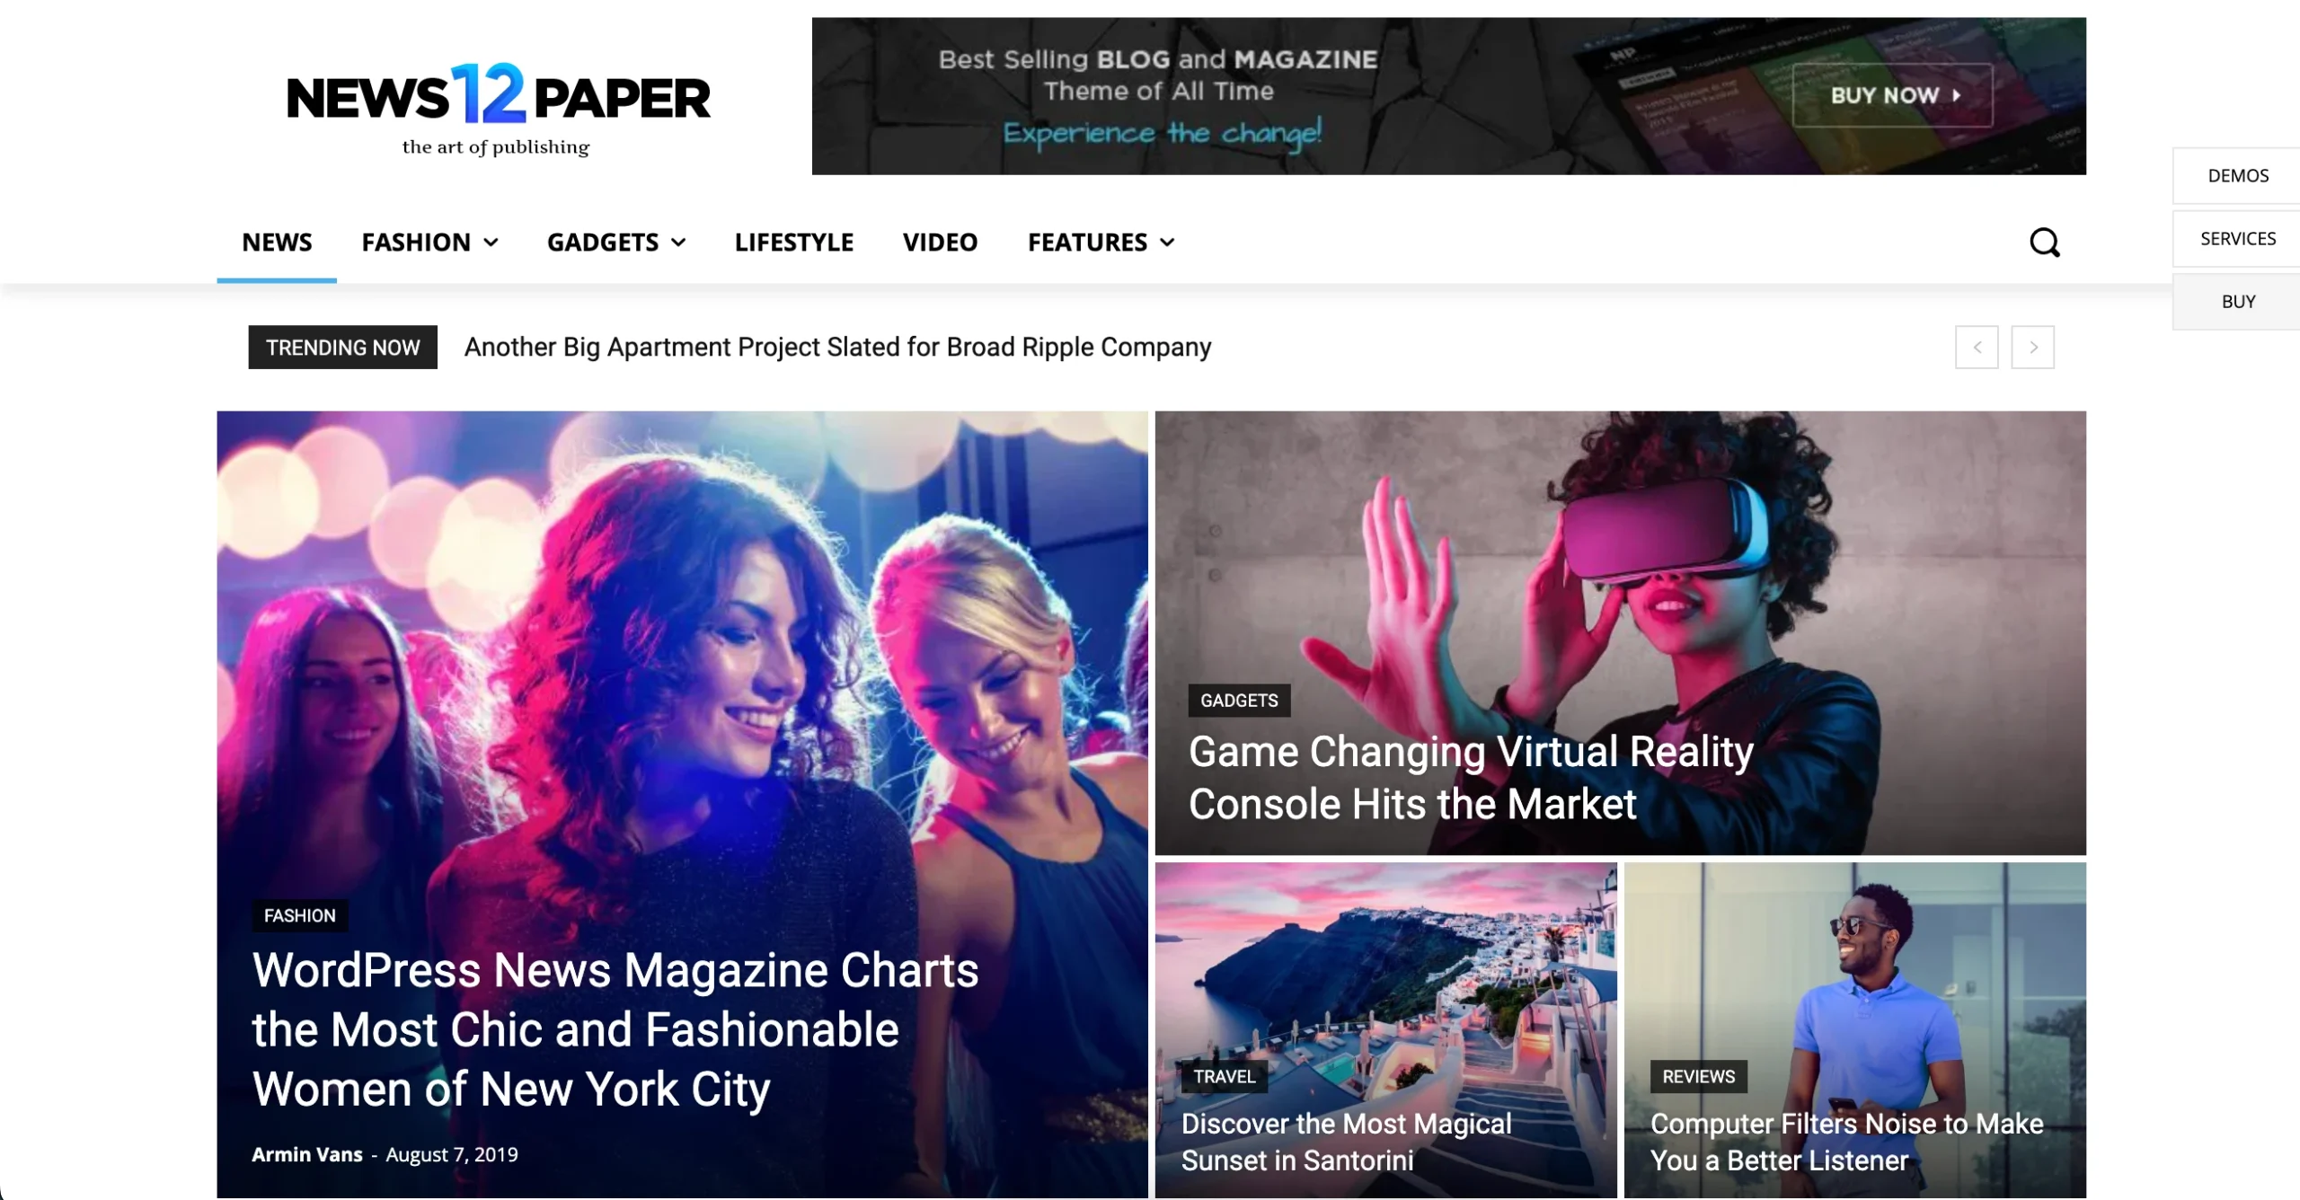Open the Virtual Reality Console article headline
2300x1200 pixels.
point(1471,778)
